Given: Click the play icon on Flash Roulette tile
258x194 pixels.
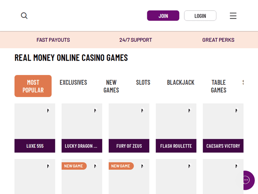Looking at the screenshot, I should pos(189,111).
